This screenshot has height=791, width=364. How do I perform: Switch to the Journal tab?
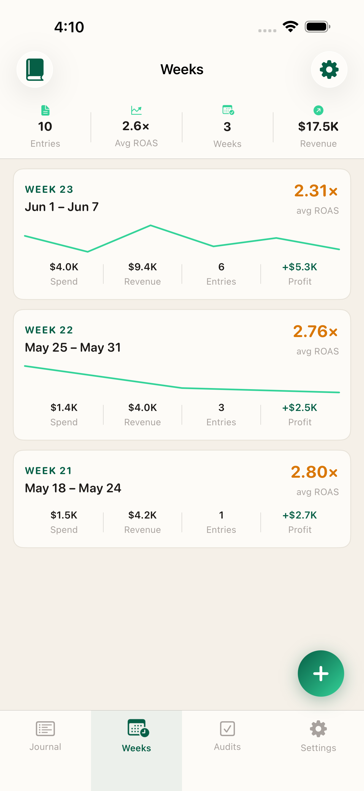pos(45,736)
